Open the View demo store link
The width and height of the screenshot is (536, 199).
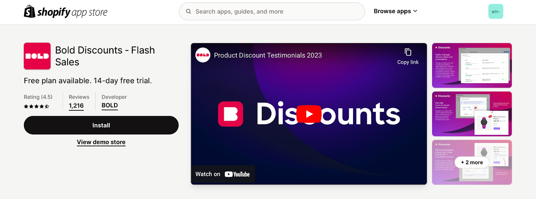101,142
